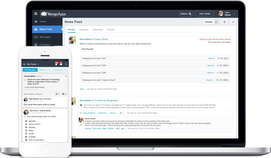Select the Bridge poll option
Viewport: 271px width, 158px height.
[x=26, y=131]
